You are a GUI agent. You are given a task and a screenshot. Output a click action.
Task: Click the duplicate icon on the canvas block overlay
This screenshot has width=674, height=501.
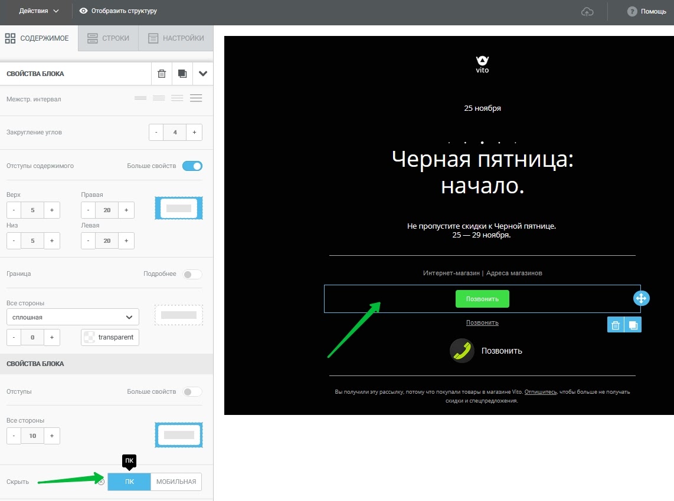[632, 324]
